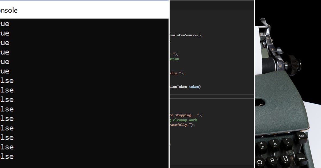This screenshot has width=321, height=168.
Task: Select the last "false" line in console output
Action: point(7,157)
